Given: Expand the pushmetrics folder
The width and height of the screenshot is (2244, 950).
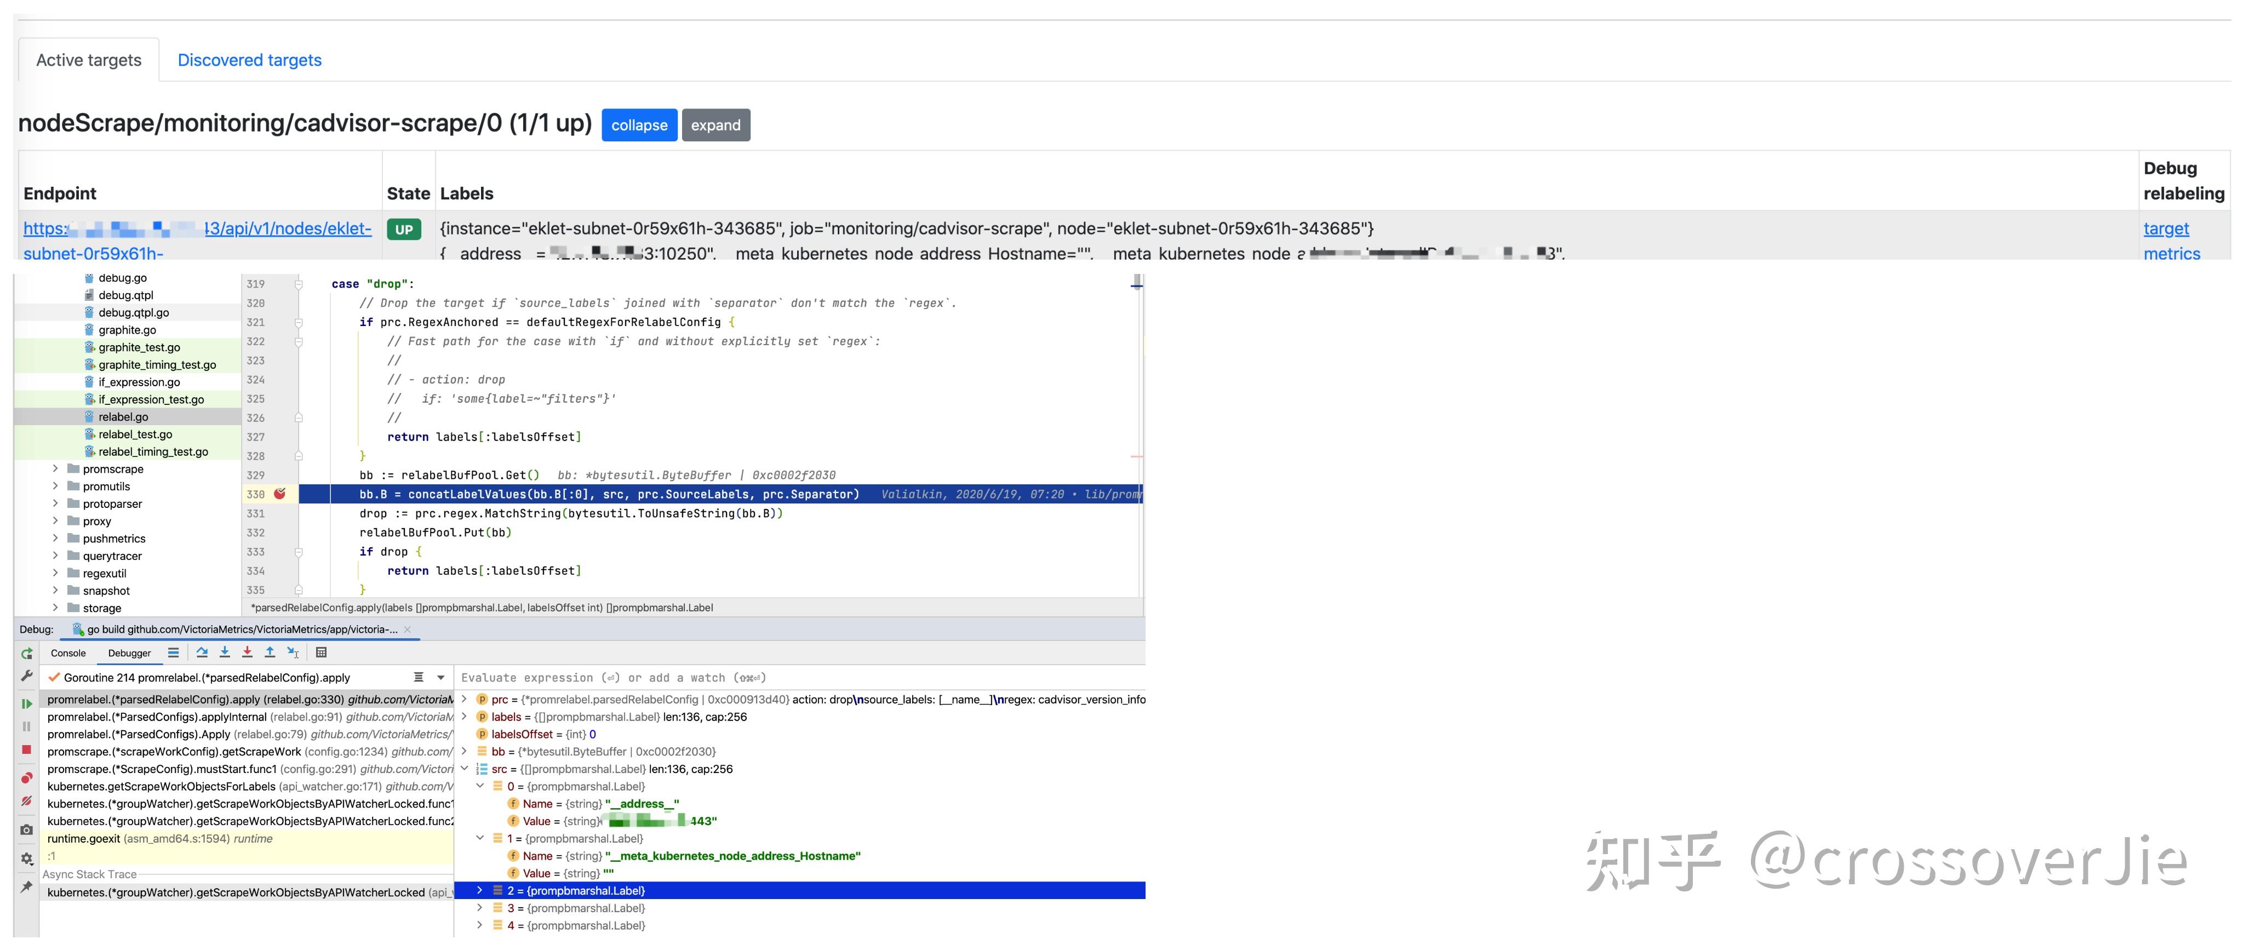Looking at the screenshot, I should tap(56, 538).
